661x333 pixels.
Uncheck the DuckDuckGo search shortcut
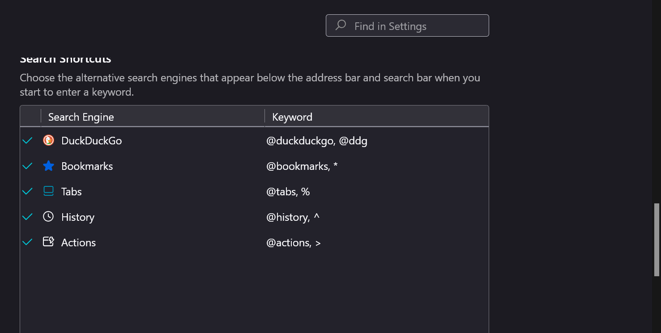[27, 140]
